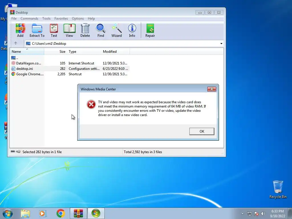Click the DataWagon shortcut file icon
This screenshot has height=219, width=292.
click(13, 63)
